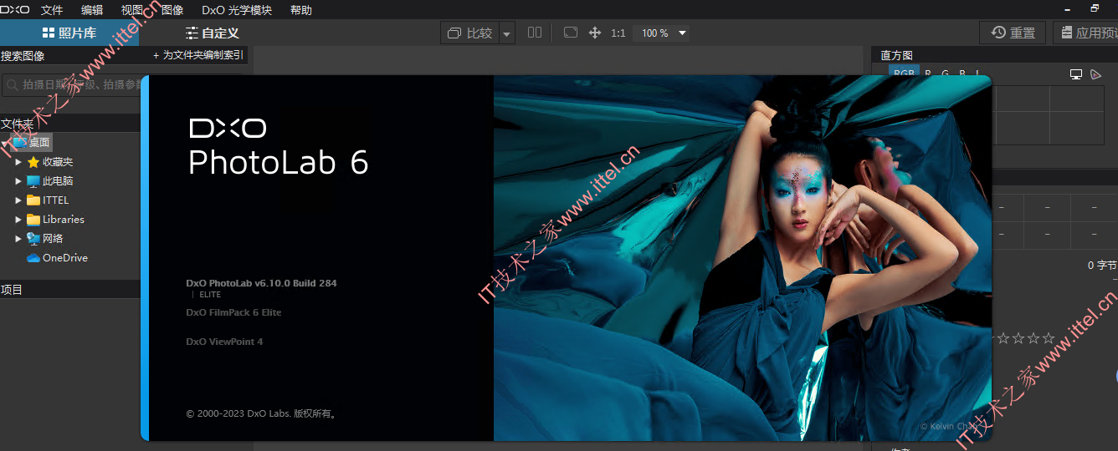
Task: Set zoom to 1:1
Action: pyautogui.click(x=618, y=33)
